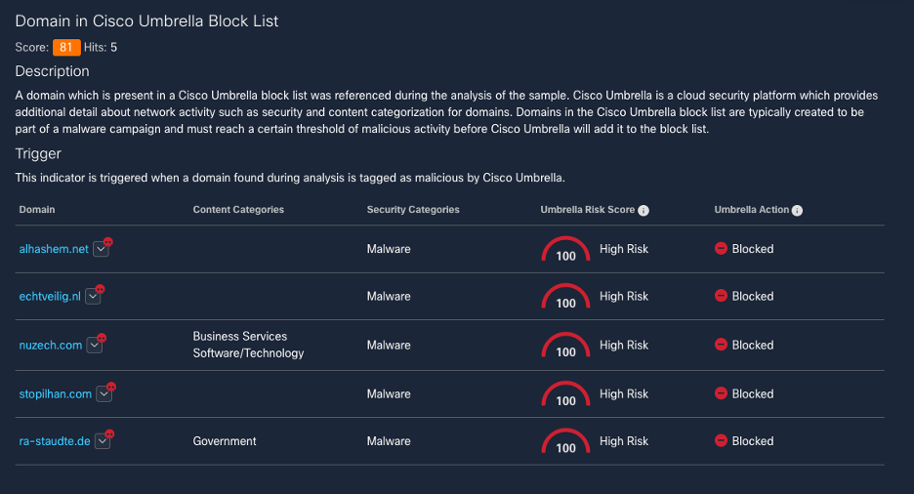
Task: Open the ra-staudte.de dropdown menu
Action: tap(102, 441)
